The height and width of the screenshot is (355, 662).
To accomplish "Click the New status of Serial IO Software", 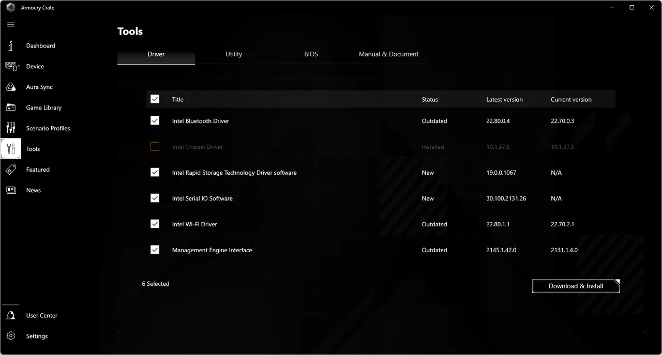I will pyautogui.click(x=428, y=198).
